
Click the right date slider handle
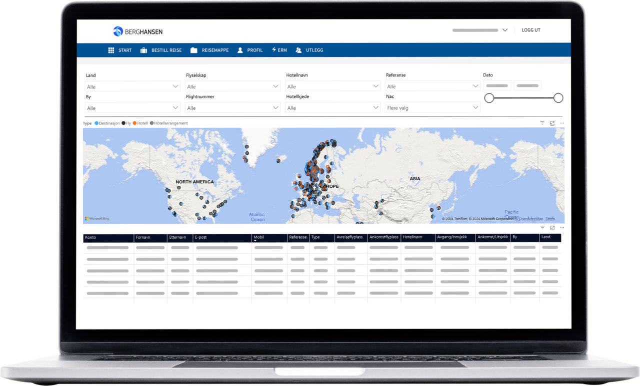point(558,98)
